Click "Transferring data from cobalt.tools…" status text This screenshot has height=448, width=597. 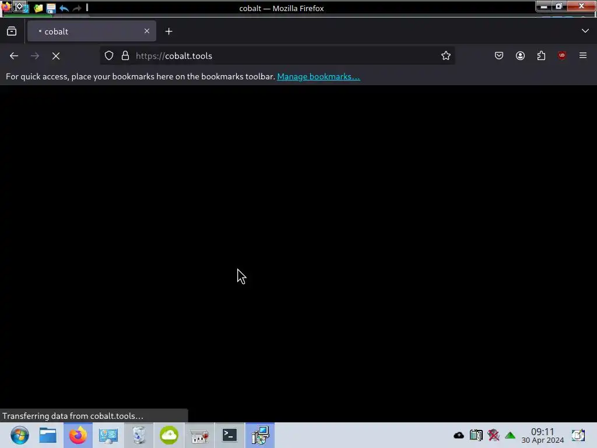[73, 416]
